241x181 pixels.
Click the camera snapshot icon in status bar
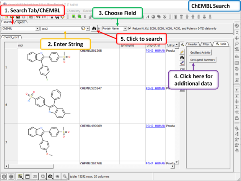pyautogui.click(x=50, y=176)
